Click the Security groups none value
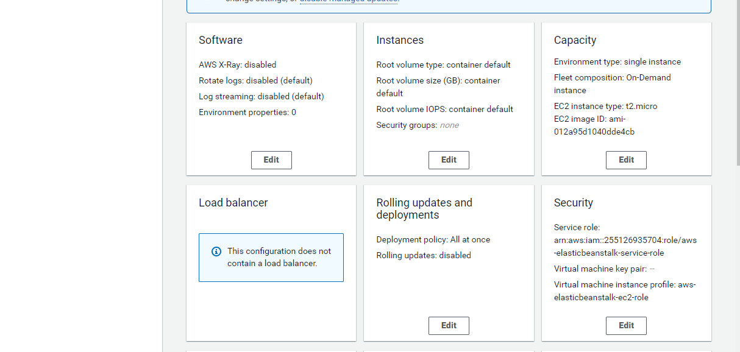This screenshot has width=740, height=352. coord(449,125)
